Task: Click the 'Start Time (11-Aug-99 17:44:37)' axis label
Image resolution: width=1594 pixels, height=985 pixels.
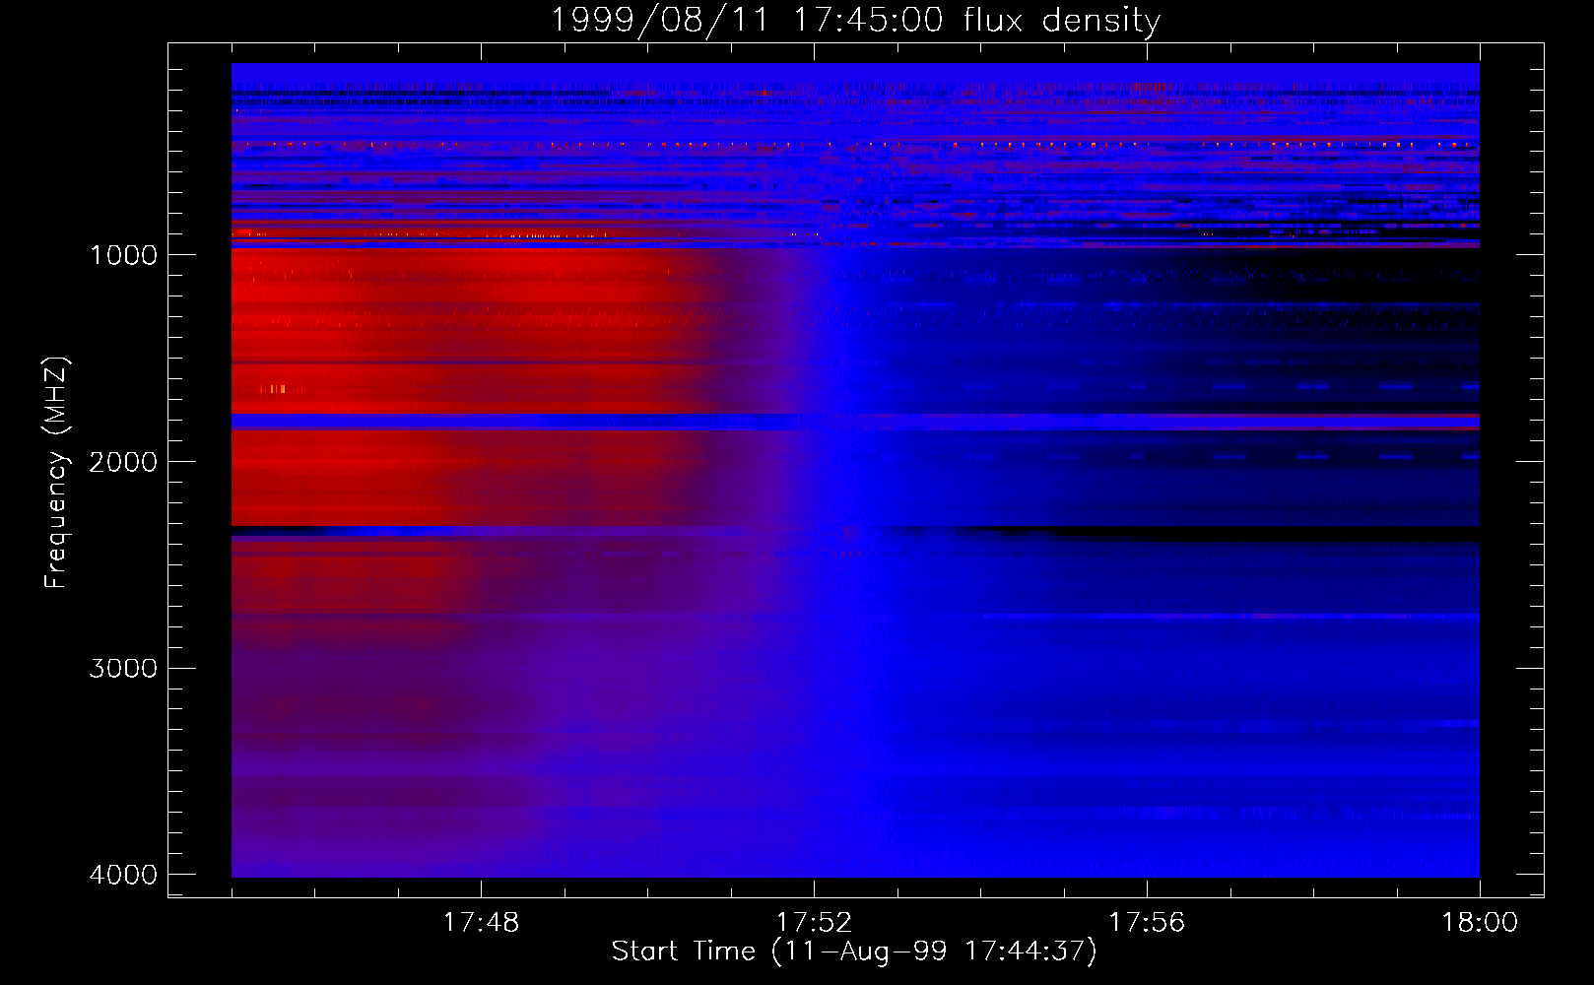Action: coord(854,952)
